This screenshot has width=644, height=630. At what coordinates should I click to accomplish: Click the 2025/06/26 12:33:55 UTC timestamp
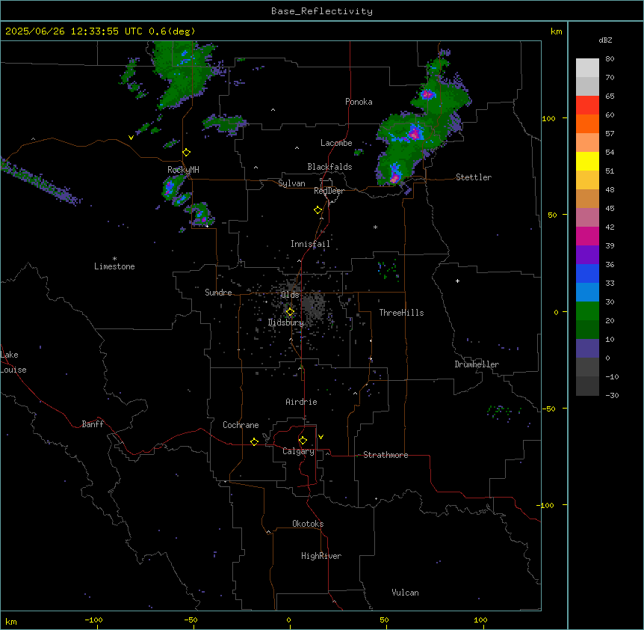pyautogui.click(x=73, y=31)
